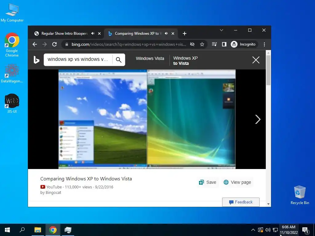
Task: Click the Bing search text box
Action: pos(78,60)
